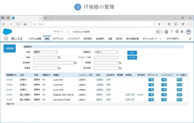Click 削除 button for LAB001 row
This screenshot has width=194, height=123.
179,100
